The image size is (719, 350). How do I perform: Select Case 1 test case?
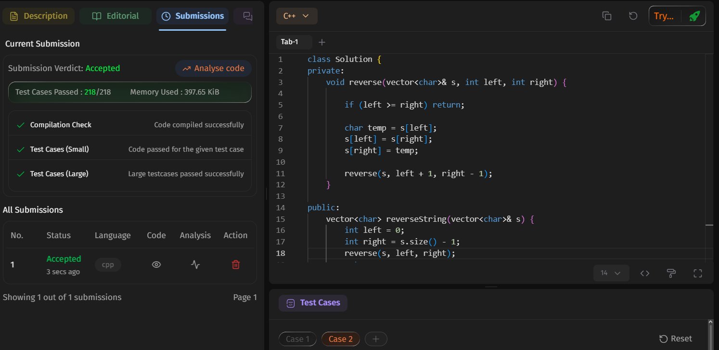coord(297,339)
